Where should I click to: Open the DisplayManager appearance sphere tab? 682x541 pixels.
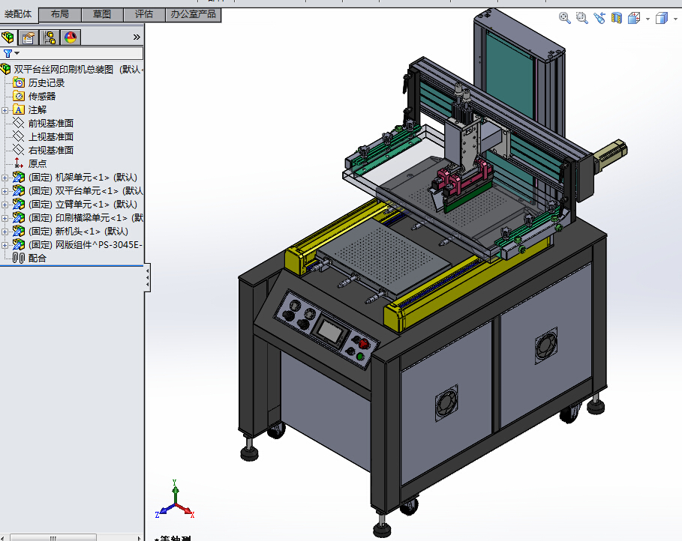click(71, 37)
